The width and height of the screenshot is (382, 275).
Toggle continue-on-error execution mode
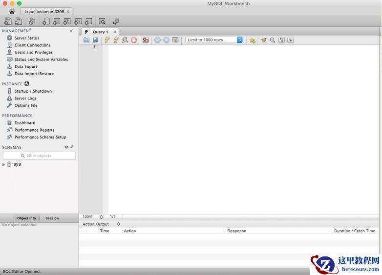[146, 40]
